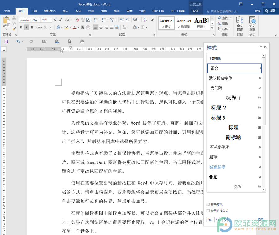The width and height of the screenshot is (279, 235).
Task: Sort text with the A-Z sort icon
Action: click(145, 20)
